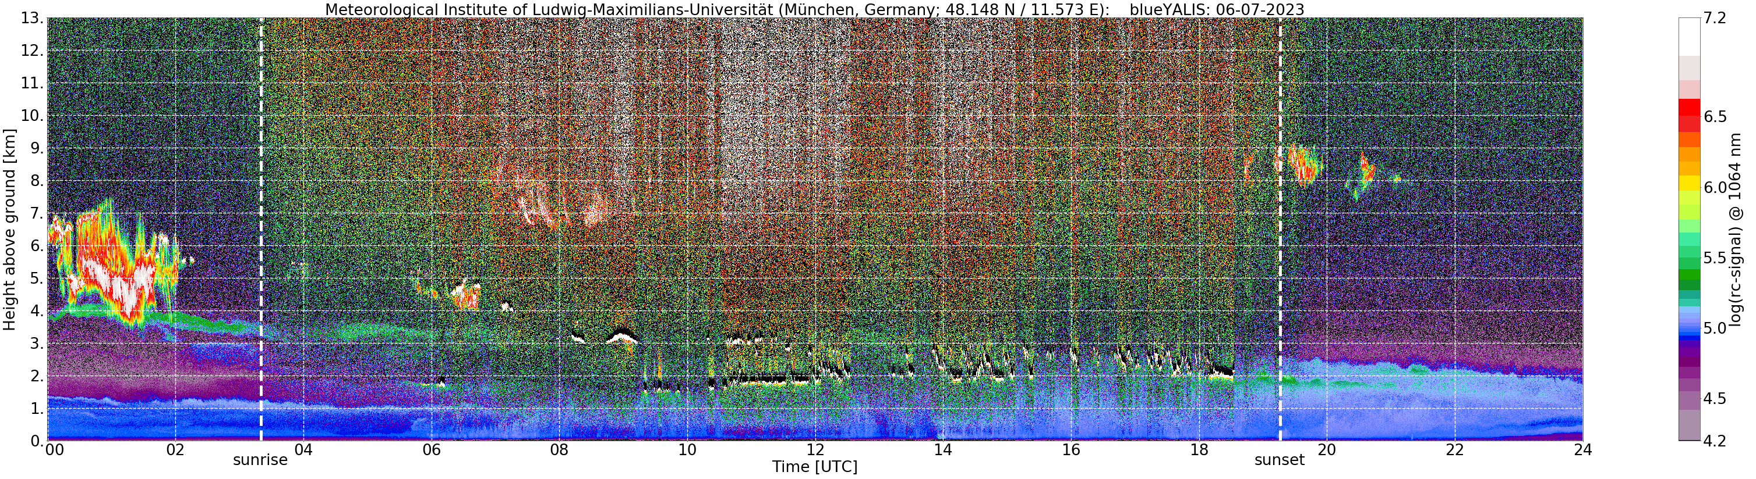Click the 'Height above ground [km]' axis label

click(x=9, y=229)
